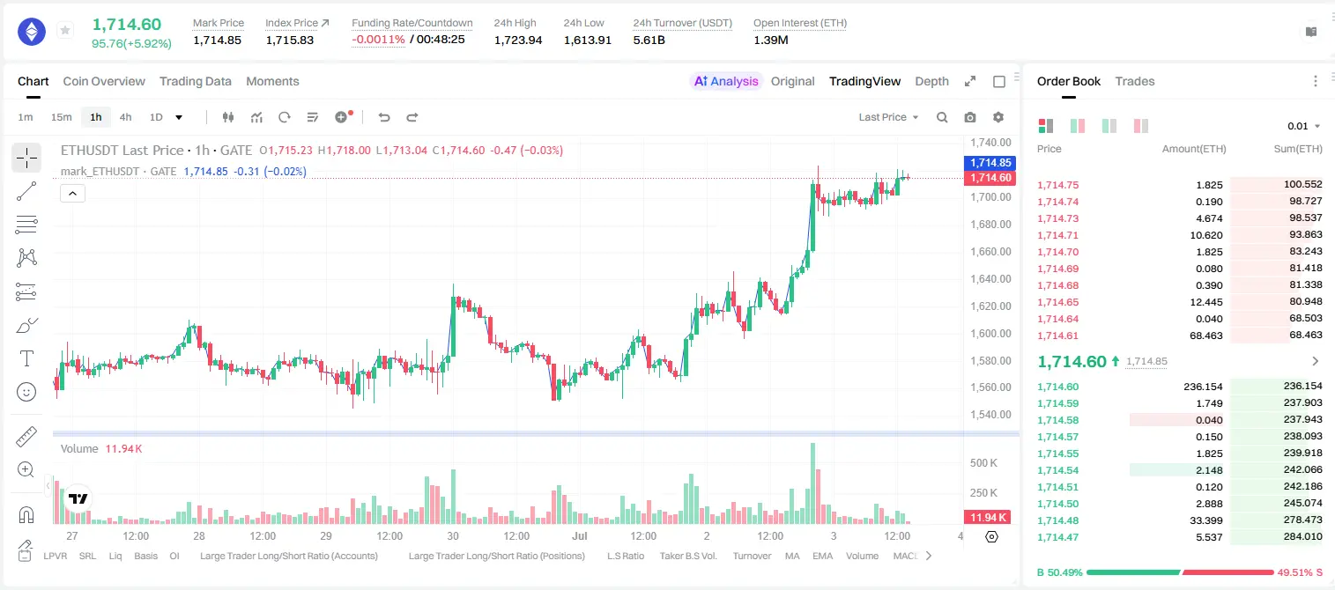Show only bids in order book
Screen dimensions: 1335x590
(1109, 126)
